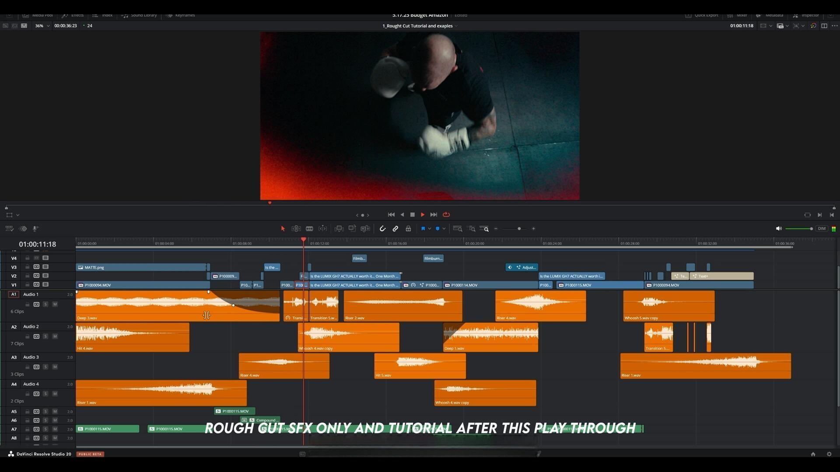This screenshot has height=472, width=840.
Task: Toggle timeline snapping magnet icon
Action: 382,229
